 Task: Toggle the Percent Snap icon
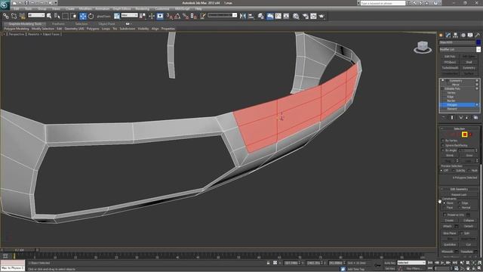(186, 16)
